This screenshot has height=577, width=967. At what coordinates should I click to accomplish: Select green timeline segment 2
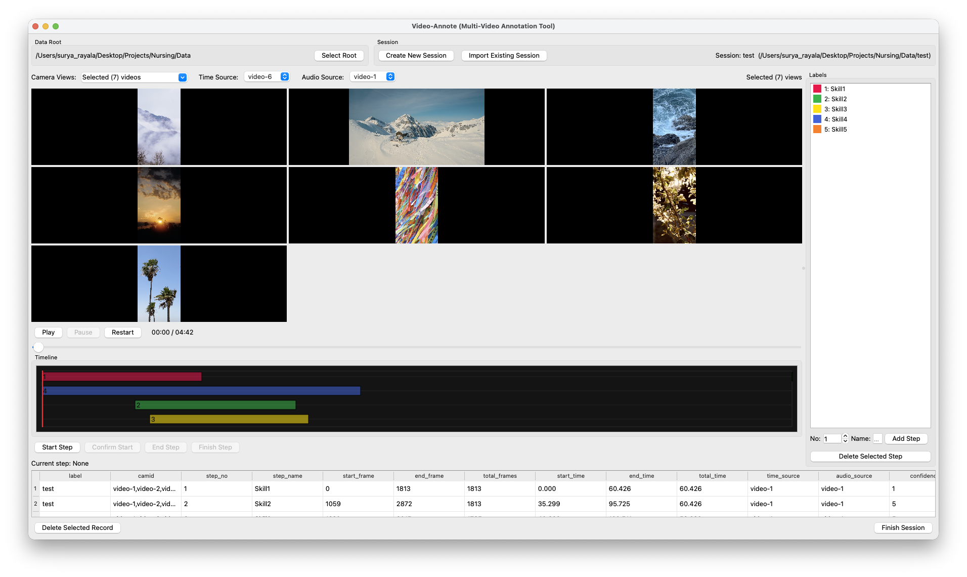coord(215,405)
